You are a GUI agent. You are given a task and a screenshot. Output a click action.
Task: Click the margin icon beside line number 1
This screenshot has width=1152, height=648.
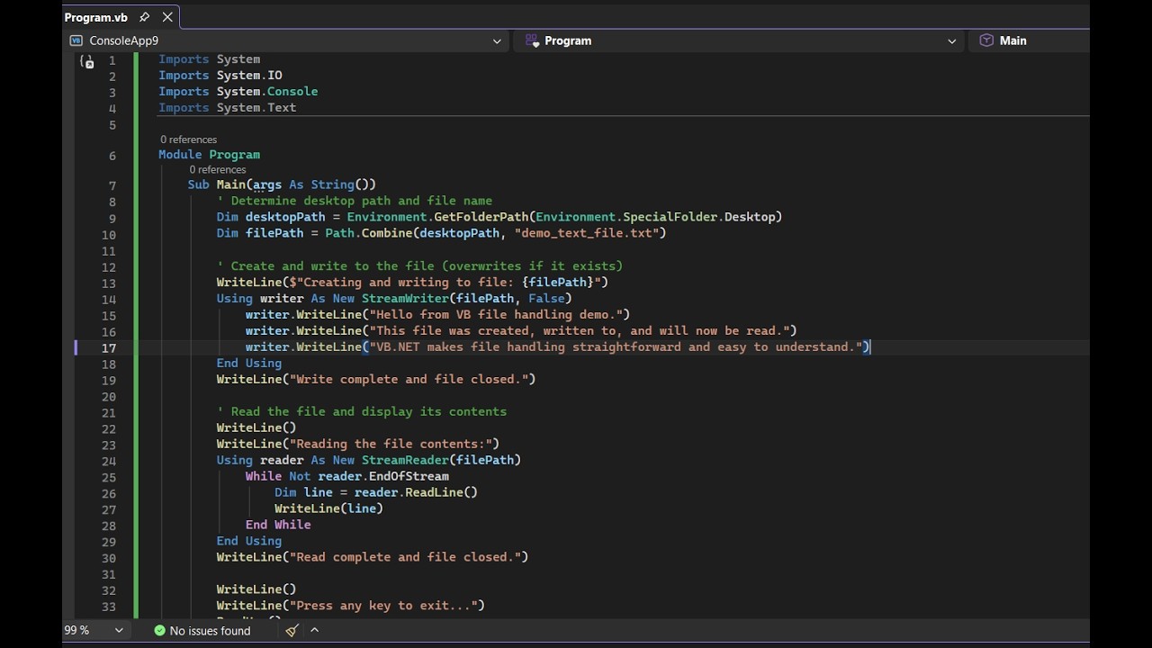[86, 61]
